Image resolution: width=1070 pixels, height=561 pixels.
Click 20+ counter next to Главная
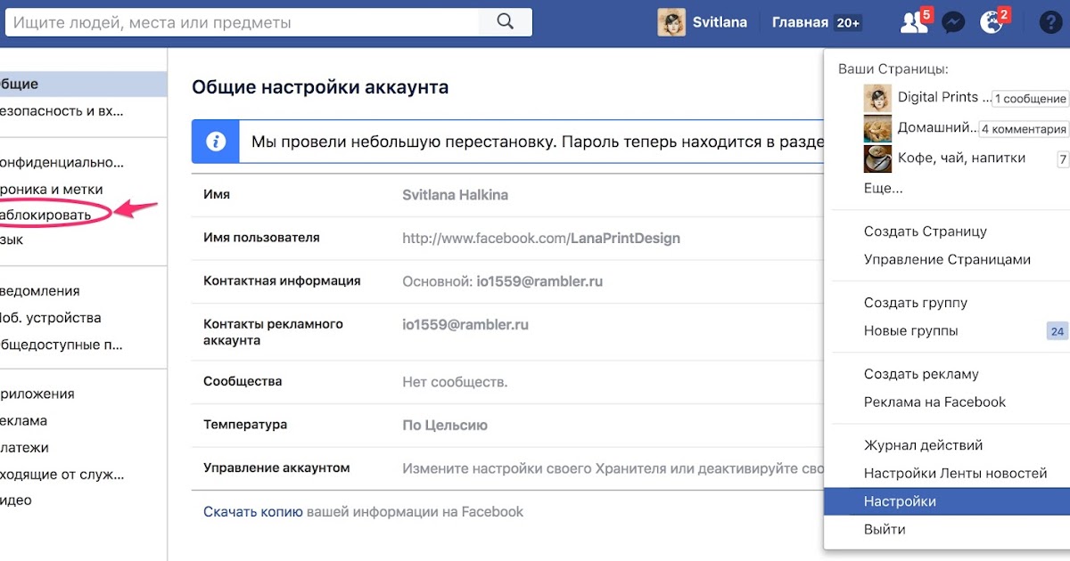848,22
